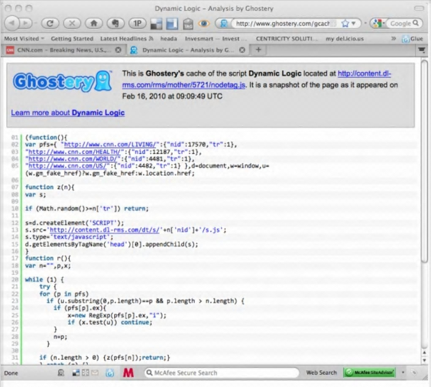Click the scrollbar up arrow

424,352
